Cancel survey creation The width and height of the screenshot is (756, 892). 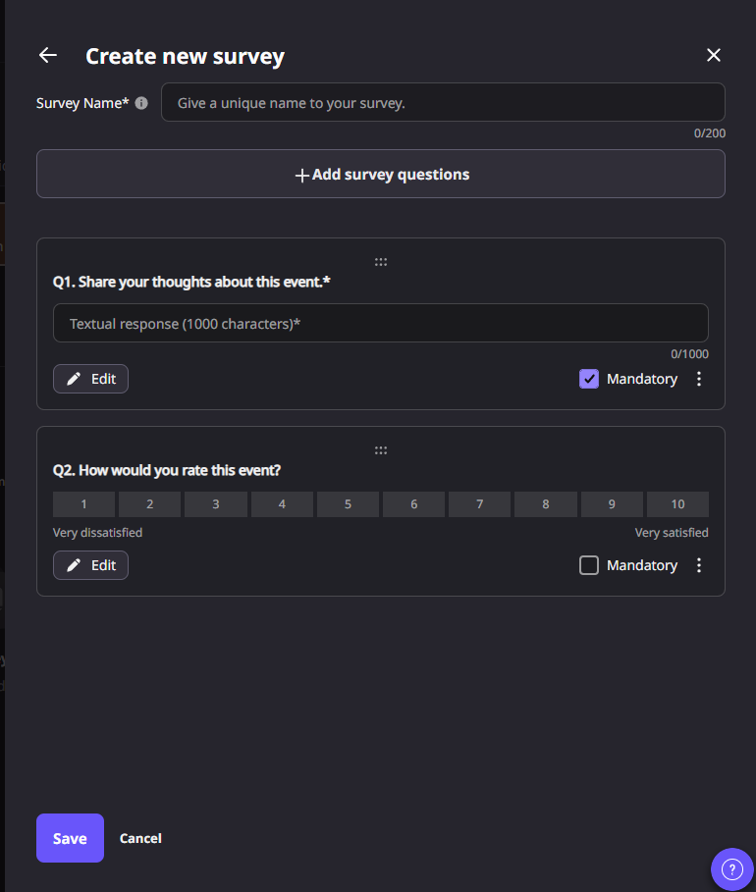click(x=140, y=838)
